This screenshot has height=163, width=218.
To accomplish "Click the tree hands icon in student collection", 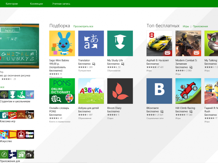I will (4, 95).
